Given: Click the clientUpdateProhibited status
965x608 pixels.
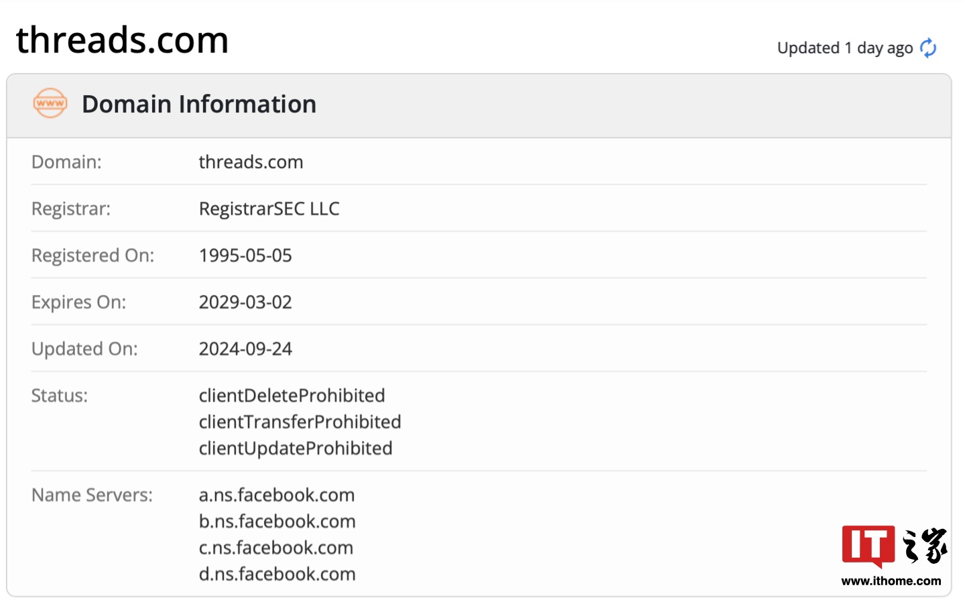Looking at the screenshot, I should (296, 448).
